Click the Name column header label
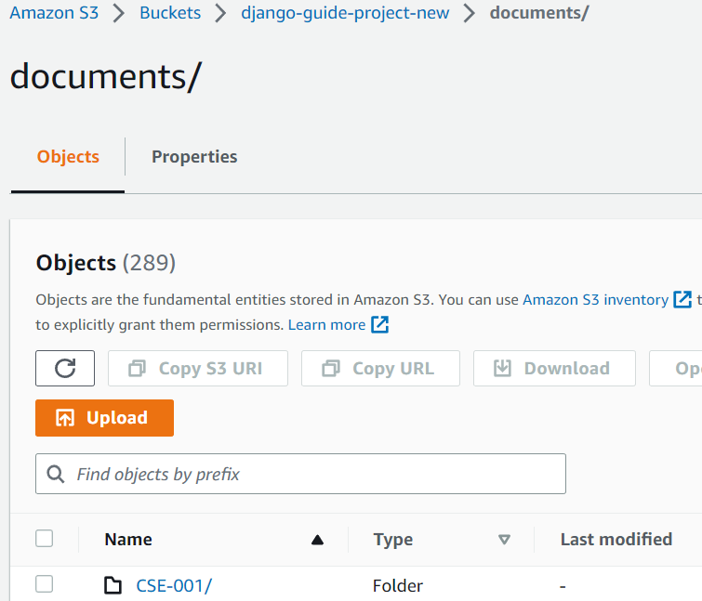The width and height of the screenshot is (702, 601). pyautogui.click(x=128, y=540)
